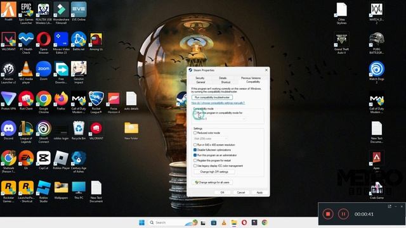The image size is (406, 228).
Task: Check 'Register this program for restart'
Action: [195, 160]
